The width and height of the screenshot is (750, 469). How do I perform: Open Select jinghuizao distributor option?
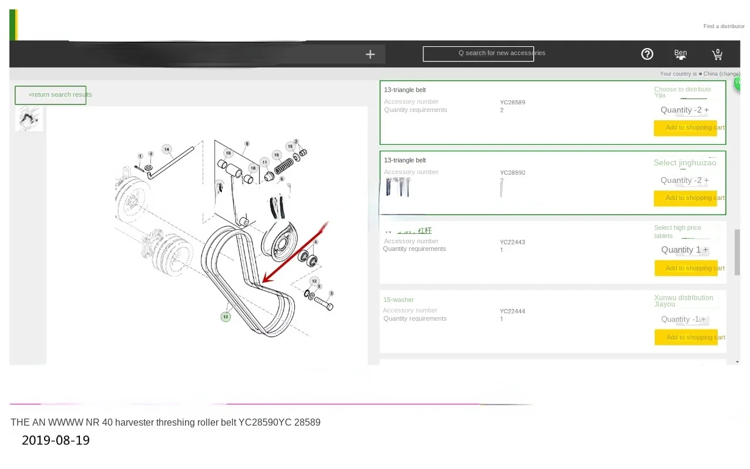(685, 162)
